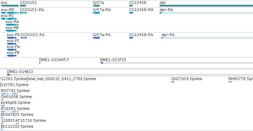
Task: Select the Gr57a-PA protein glyph
Action: (x=96, y=38)
